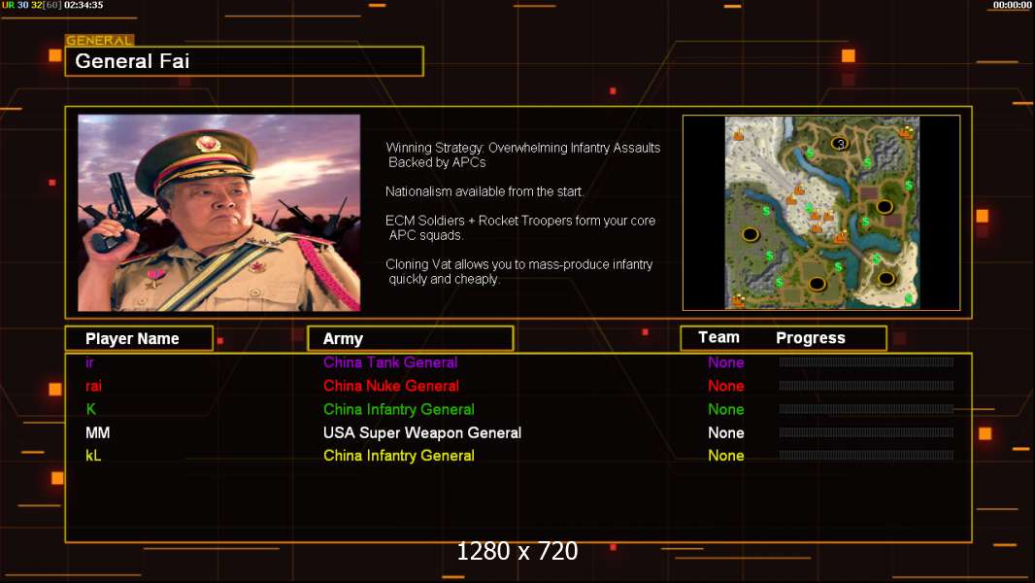Click the start position circle on the sandy beach
The width and height of the screenshot is (1035, 583).
coord(885,278)
